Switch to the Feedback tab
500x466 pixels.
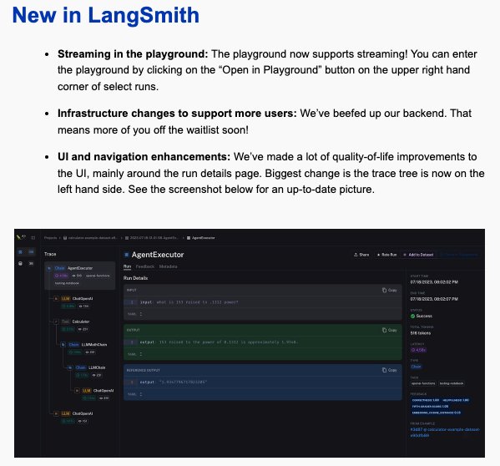coord(144,266)
